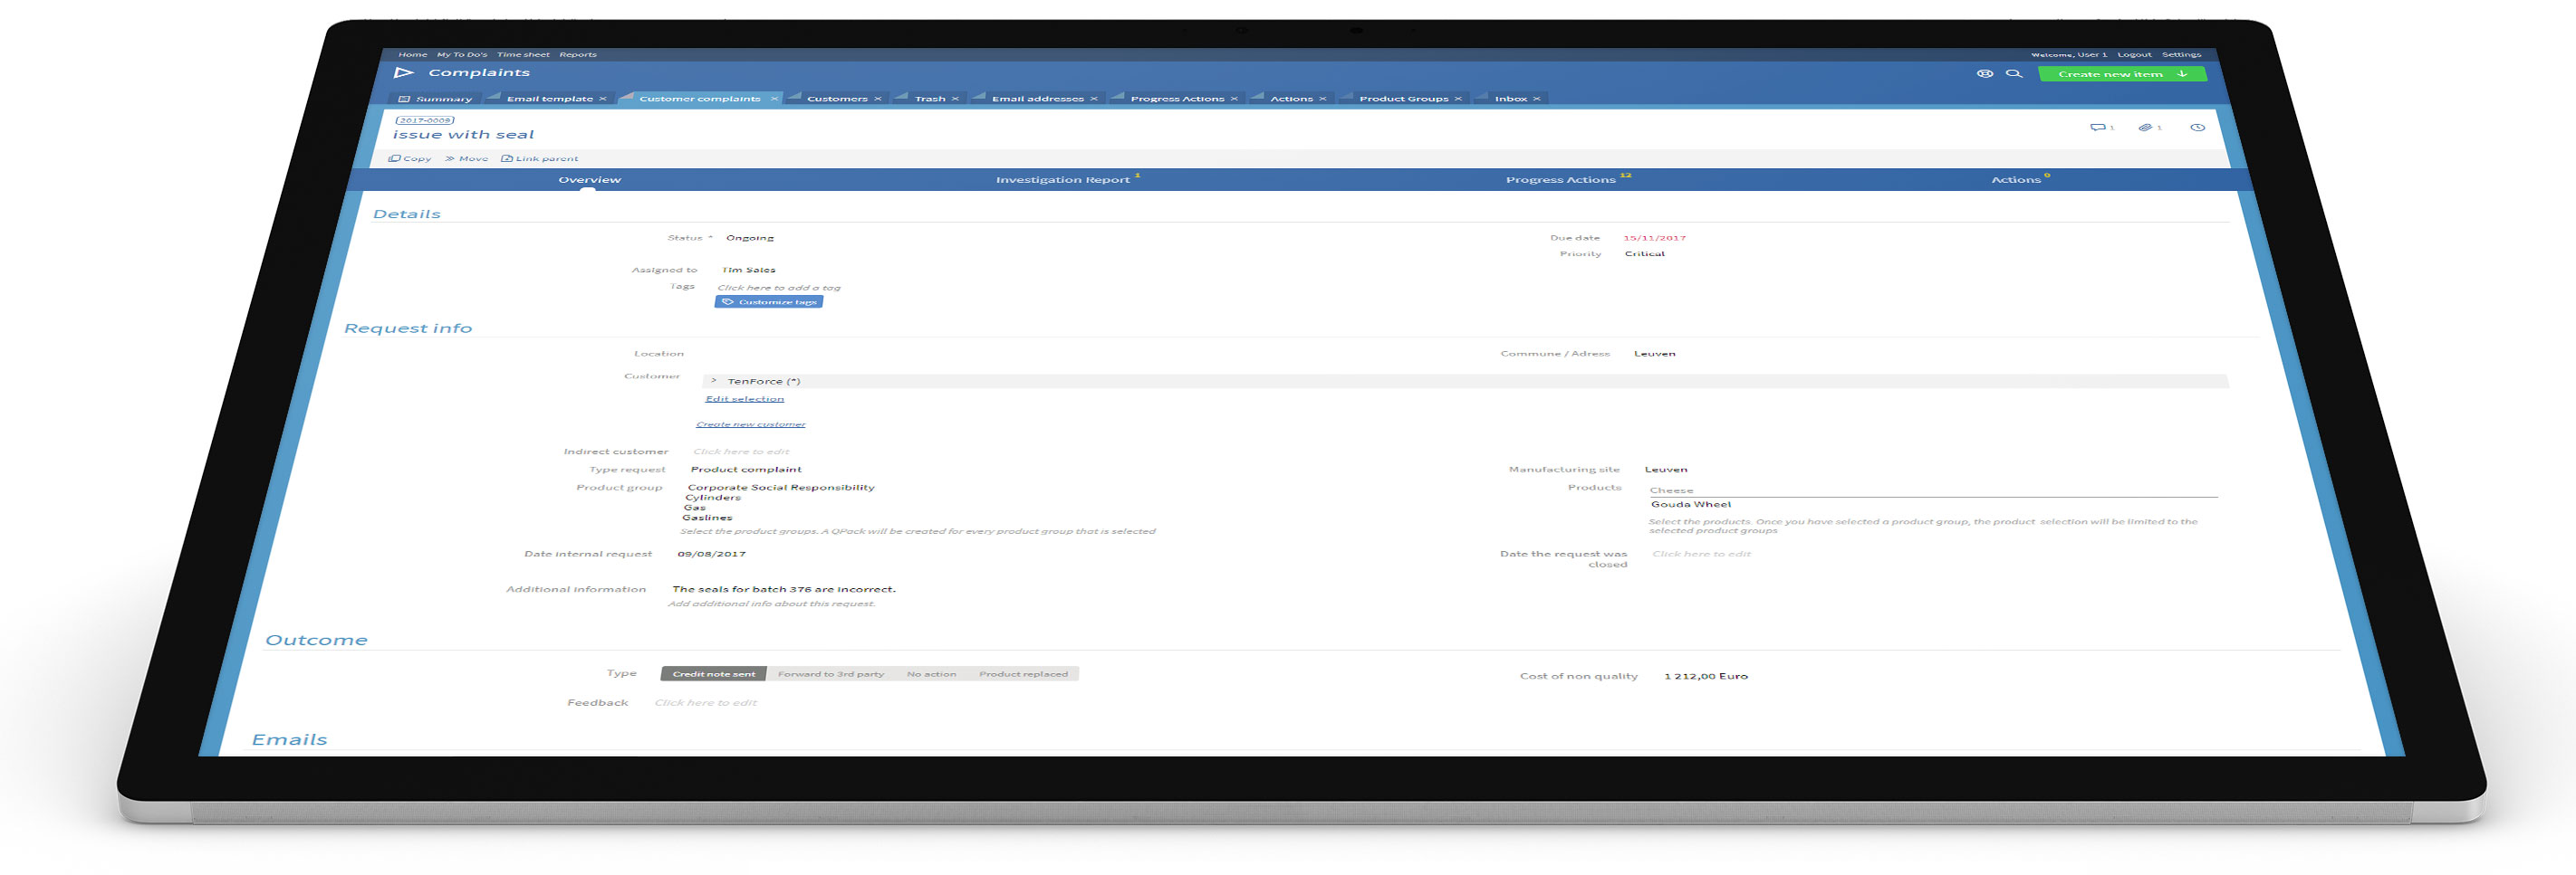Click the Create new customer link
Image resolution: width=2576 pixels, height=875 pixels.
(x=750, y=424)
